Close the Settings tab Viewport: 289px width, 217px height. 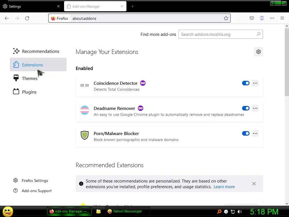pyautogui.click(x=58, y=6)
